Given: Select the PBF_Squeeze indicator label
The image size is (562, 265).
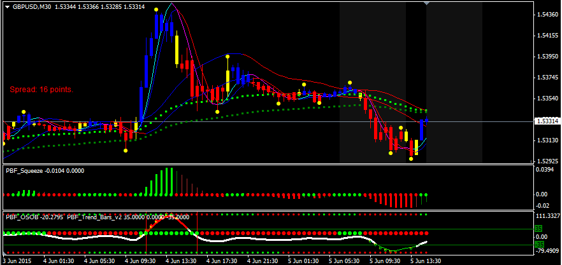Looking at the screenshot, I should 23,171.
